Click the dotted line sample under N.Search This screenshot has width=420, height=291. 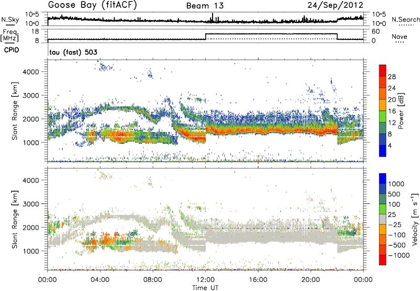[x=406, y=25]
